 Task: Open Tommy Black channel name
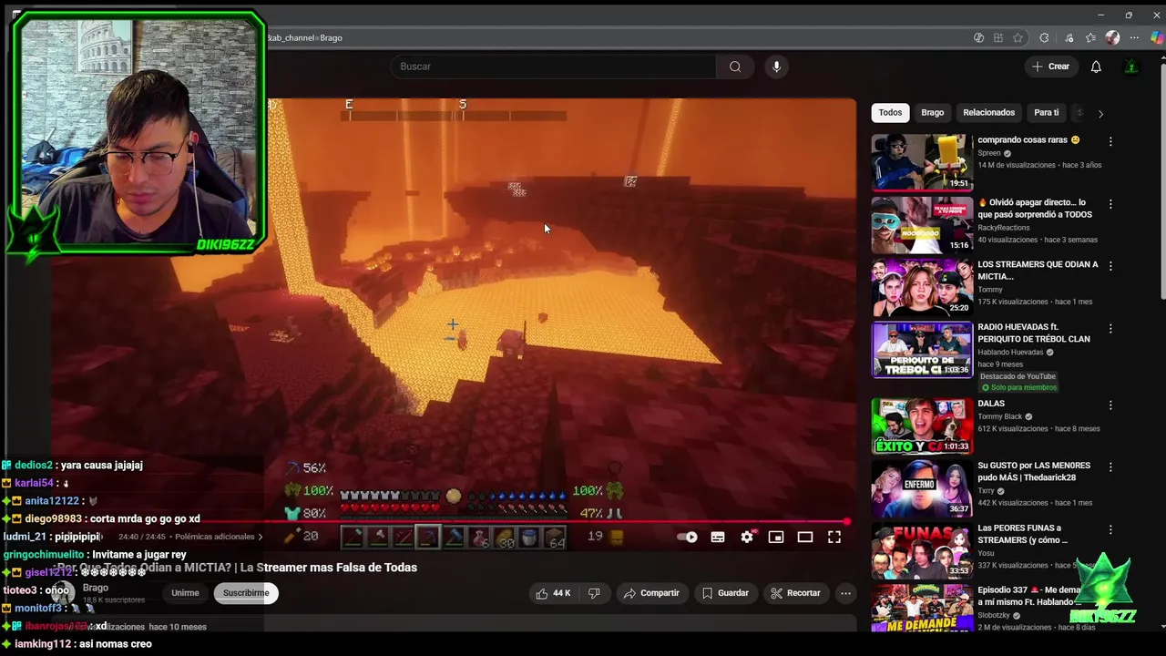(x=999, y=416)
